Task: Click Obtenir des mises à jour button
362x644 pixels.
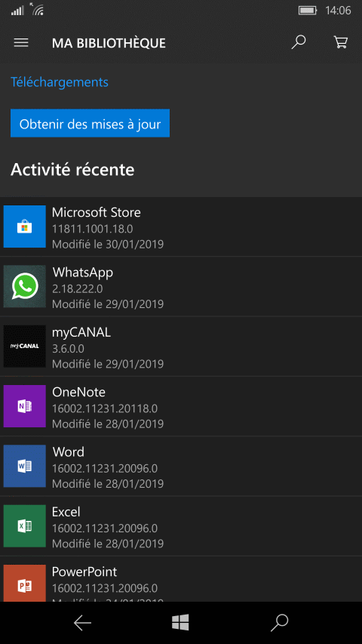Action: [x=90, y=123]
